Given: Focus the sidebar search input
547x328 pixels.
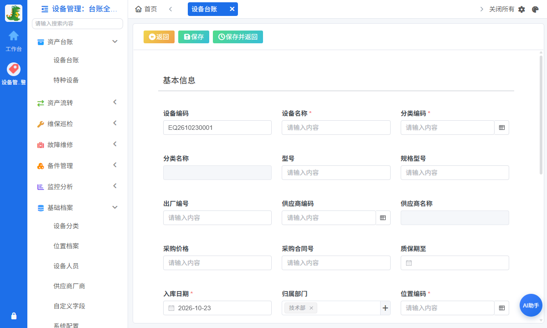Looking at the screenshot, I should (77, 24).
